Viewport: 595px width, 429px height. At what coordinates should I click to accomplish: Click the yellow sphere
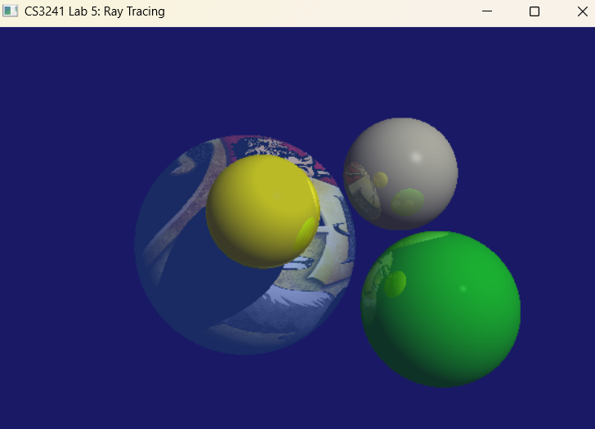tap(262, 212)
